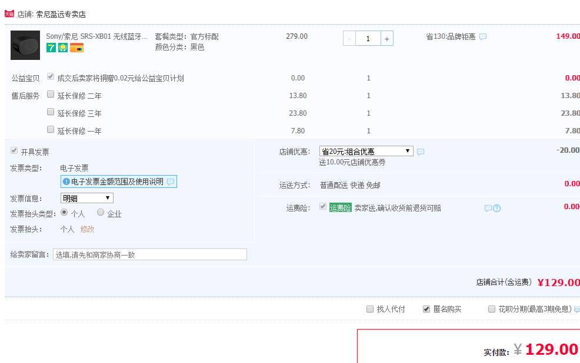The width and height of the screenshot is (580, 363).
Task: Click the question mark help icon for 运费险
Action: (x=497, y=209)
